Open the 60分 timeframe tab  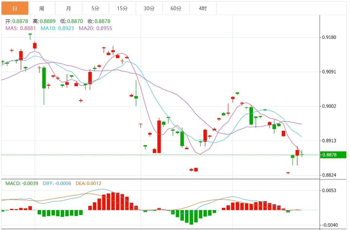coord(176,8)
